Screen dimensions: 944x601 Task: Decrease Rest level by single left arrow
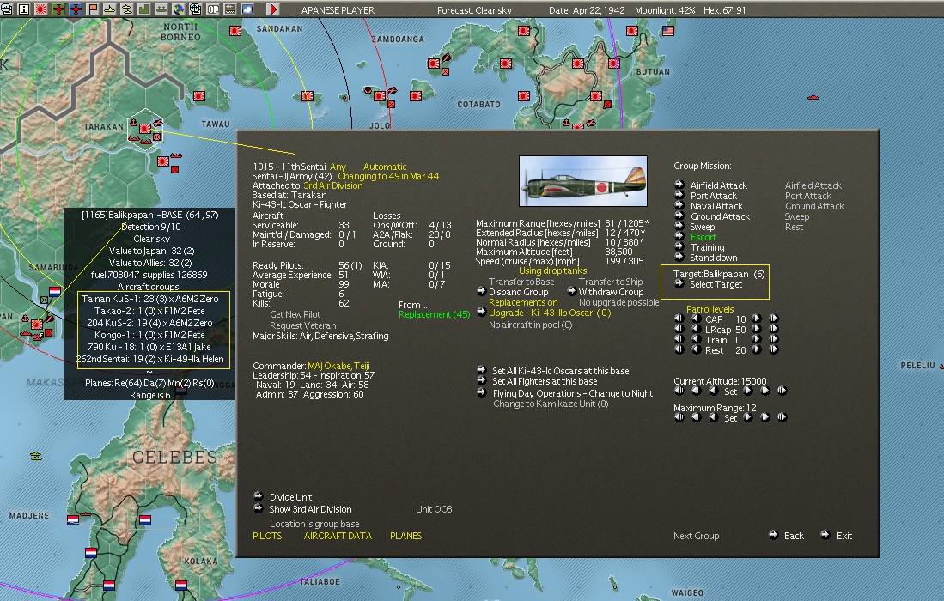click(696, 349)
